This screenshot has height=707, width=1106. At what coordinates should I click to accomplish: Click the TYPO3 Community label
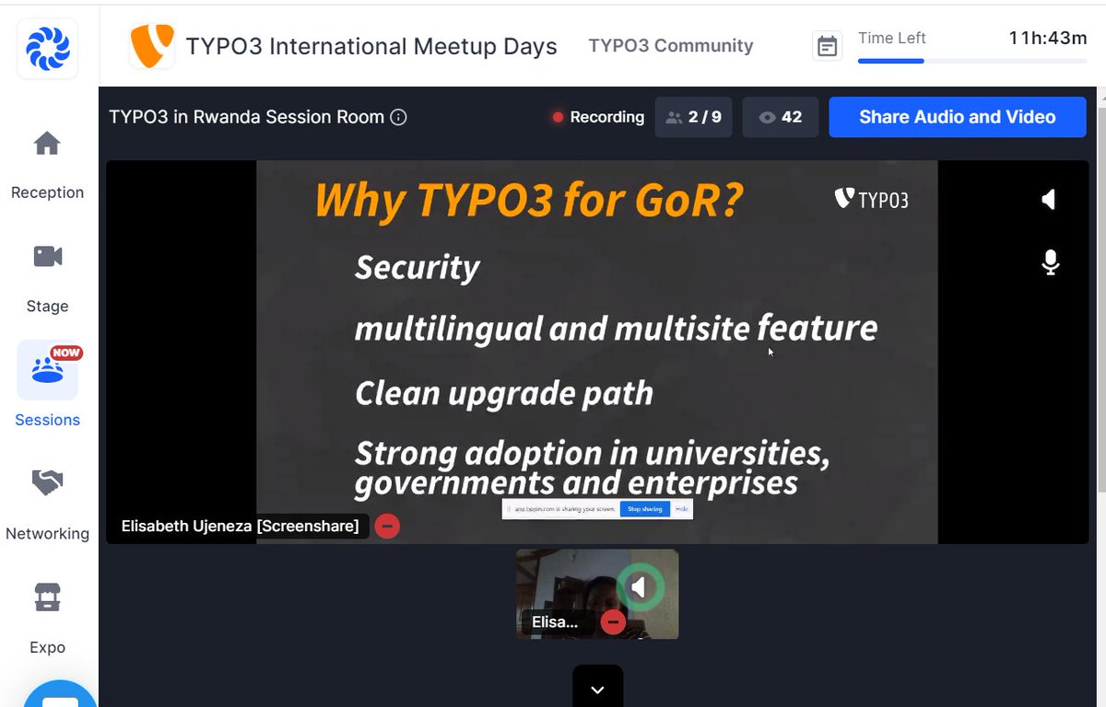[x=671, y=46]
